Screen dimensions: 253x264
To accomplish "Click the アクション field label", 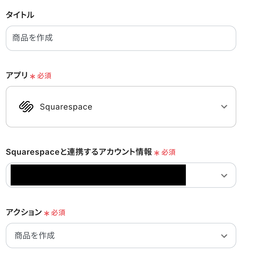I will click(x=24, y=213).
